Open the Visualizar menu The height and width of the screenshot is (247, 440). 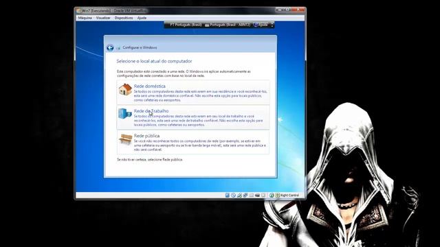pos(103,18)
